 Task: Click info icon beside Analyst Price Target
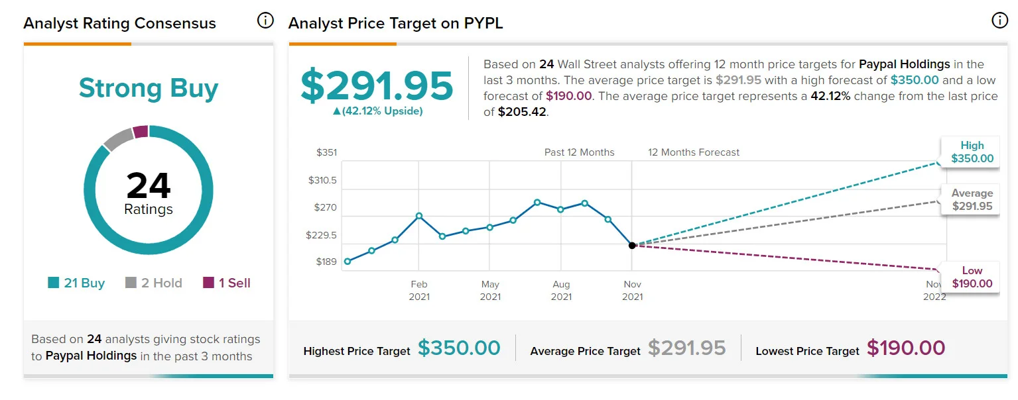click(x=999, y=21)
